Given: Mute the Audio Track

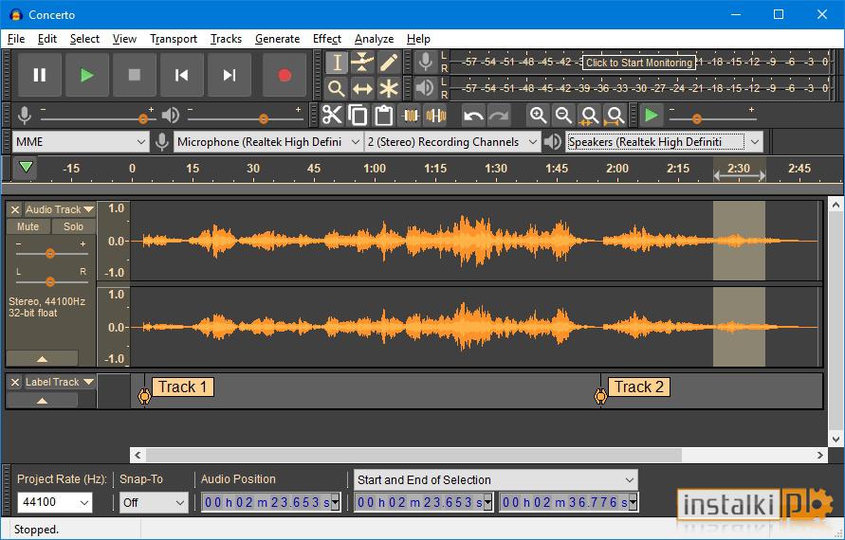Looking at the screenshot, I should coord(28,226).
